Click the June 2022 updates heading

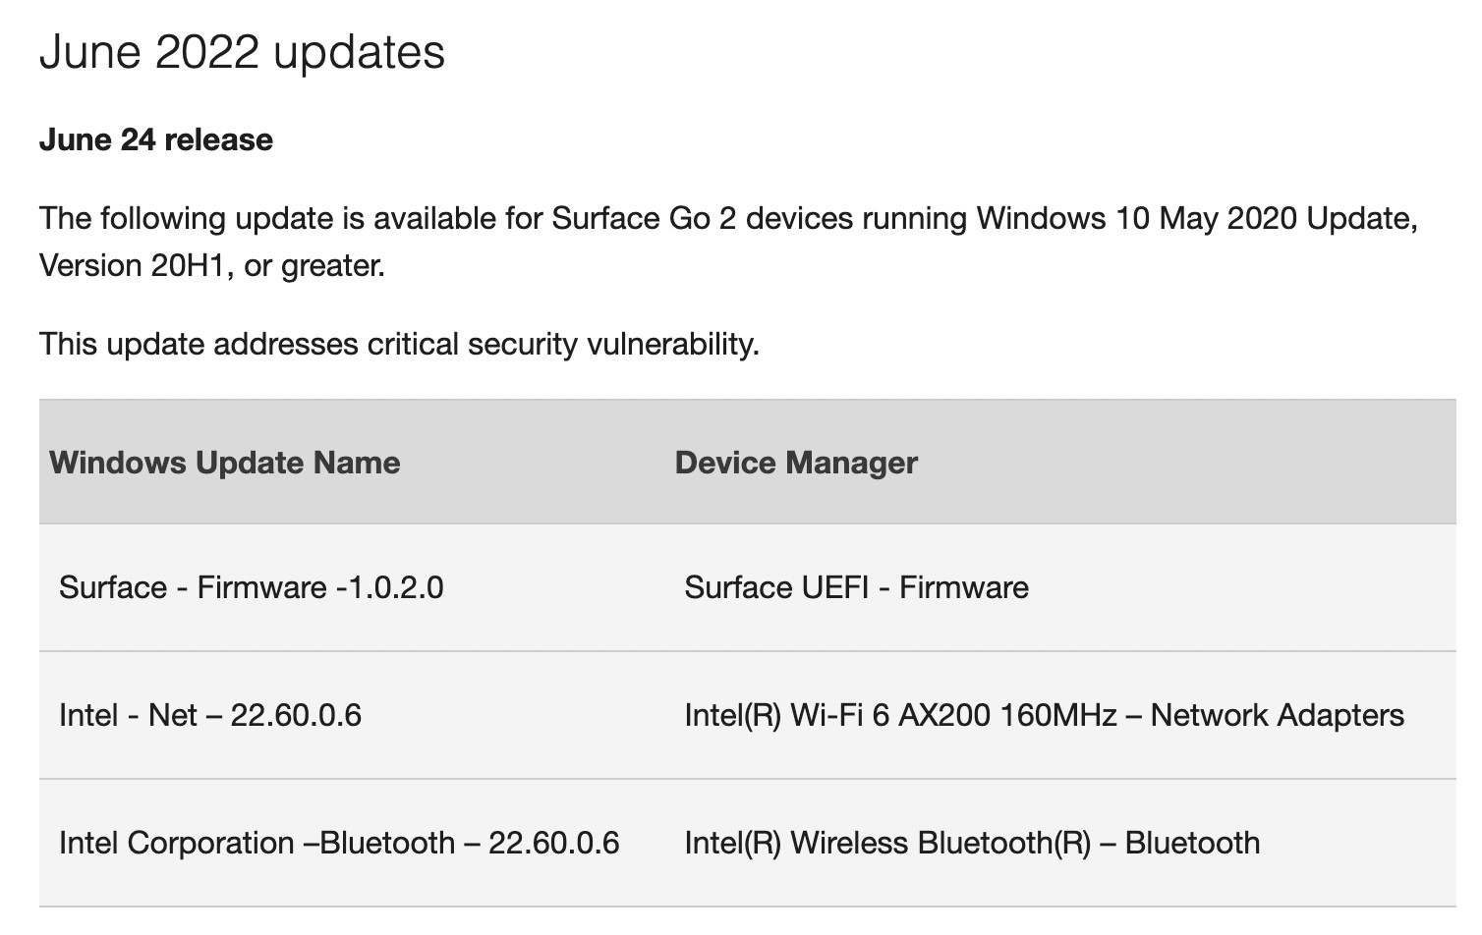pyautogui.click(x=242, y=51)
